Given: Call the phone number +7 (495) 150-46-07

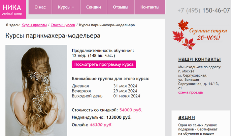Looking at the screenshot, I should click(204, 11).
